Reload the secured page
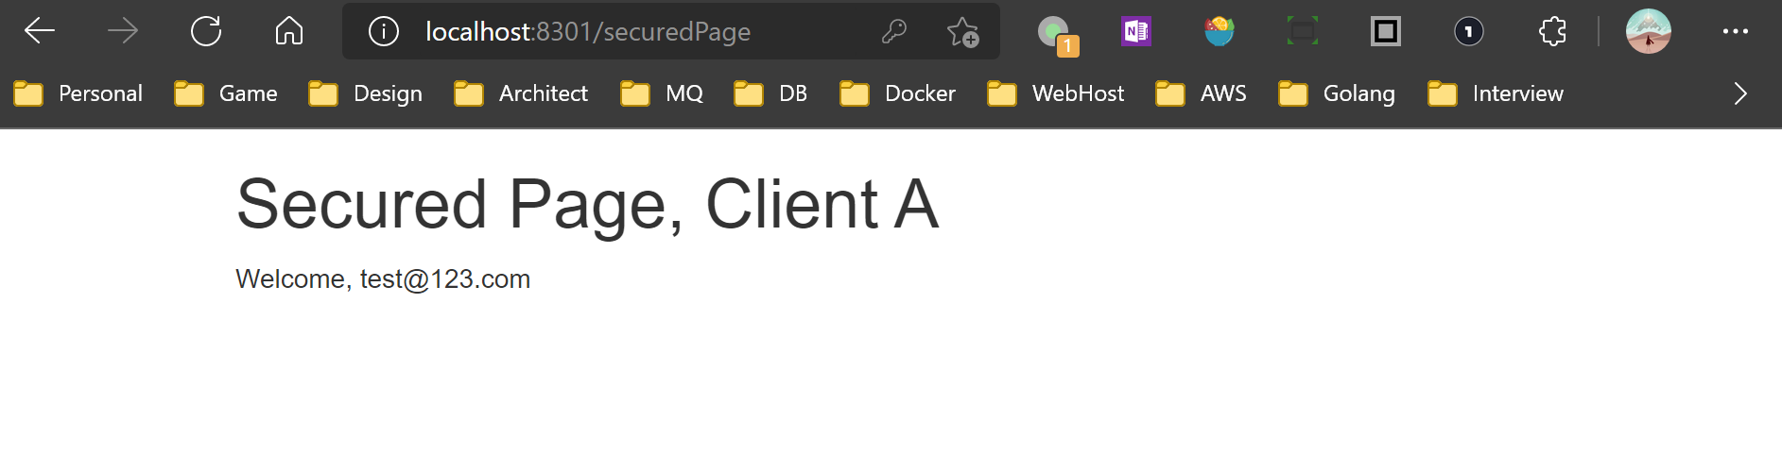The width and height of the screenshot is (1782, 472). [206, 31]
